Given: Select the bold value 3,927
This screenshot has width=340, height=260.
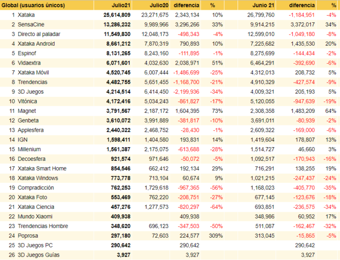Looking at the screenshot, I should click(123, 255).
